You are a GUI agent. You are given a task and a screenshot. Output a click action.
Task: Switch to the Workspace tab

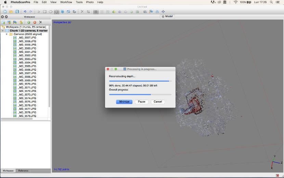[x=8, y=171]
